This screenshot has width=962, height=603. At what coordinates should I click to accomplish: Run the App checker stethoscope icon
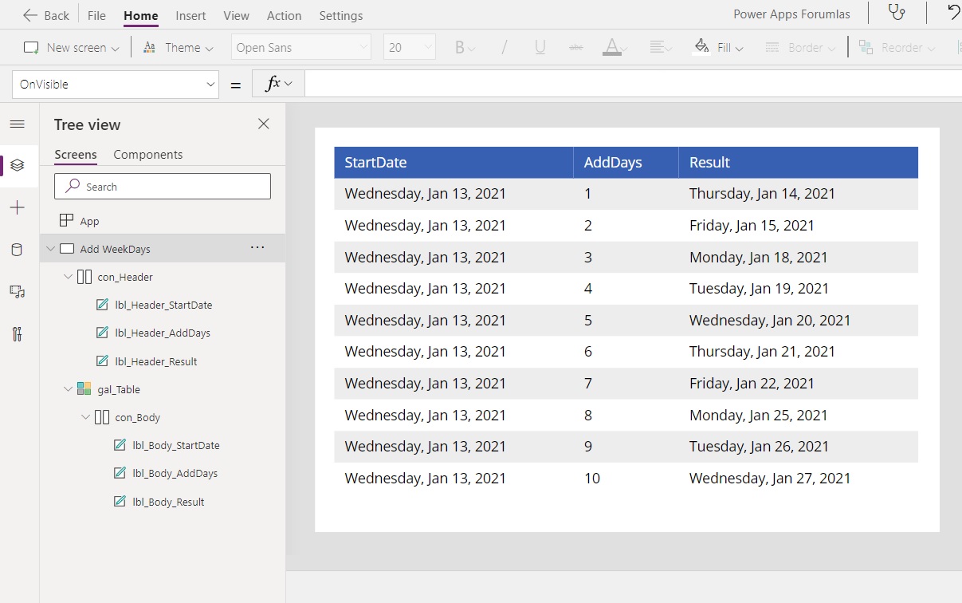coord(897,13)
